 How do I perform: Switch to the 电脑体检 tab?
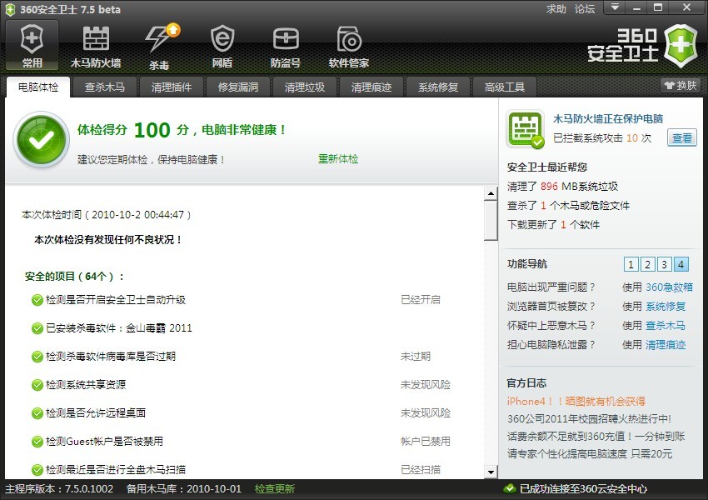(x=38, y=87)
